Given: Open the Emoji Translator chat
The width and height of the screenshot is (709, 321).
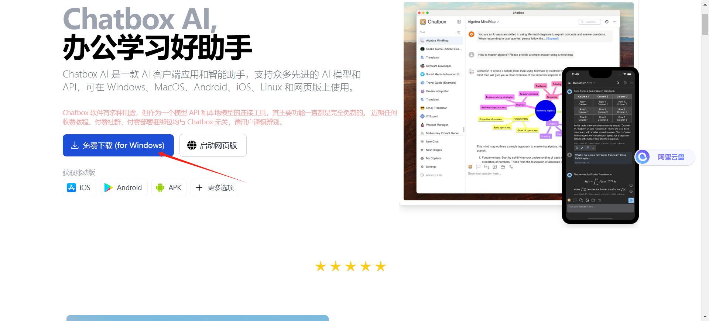Looking at the screenshot, I should pyautogui.click(x=441, y=108).
